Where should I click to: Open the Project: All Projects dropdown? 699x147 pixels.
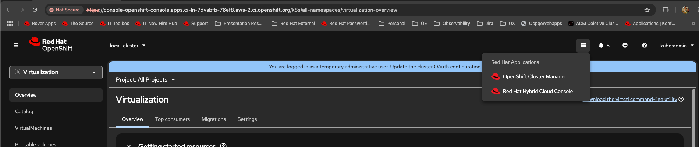(x=145, y=80)
